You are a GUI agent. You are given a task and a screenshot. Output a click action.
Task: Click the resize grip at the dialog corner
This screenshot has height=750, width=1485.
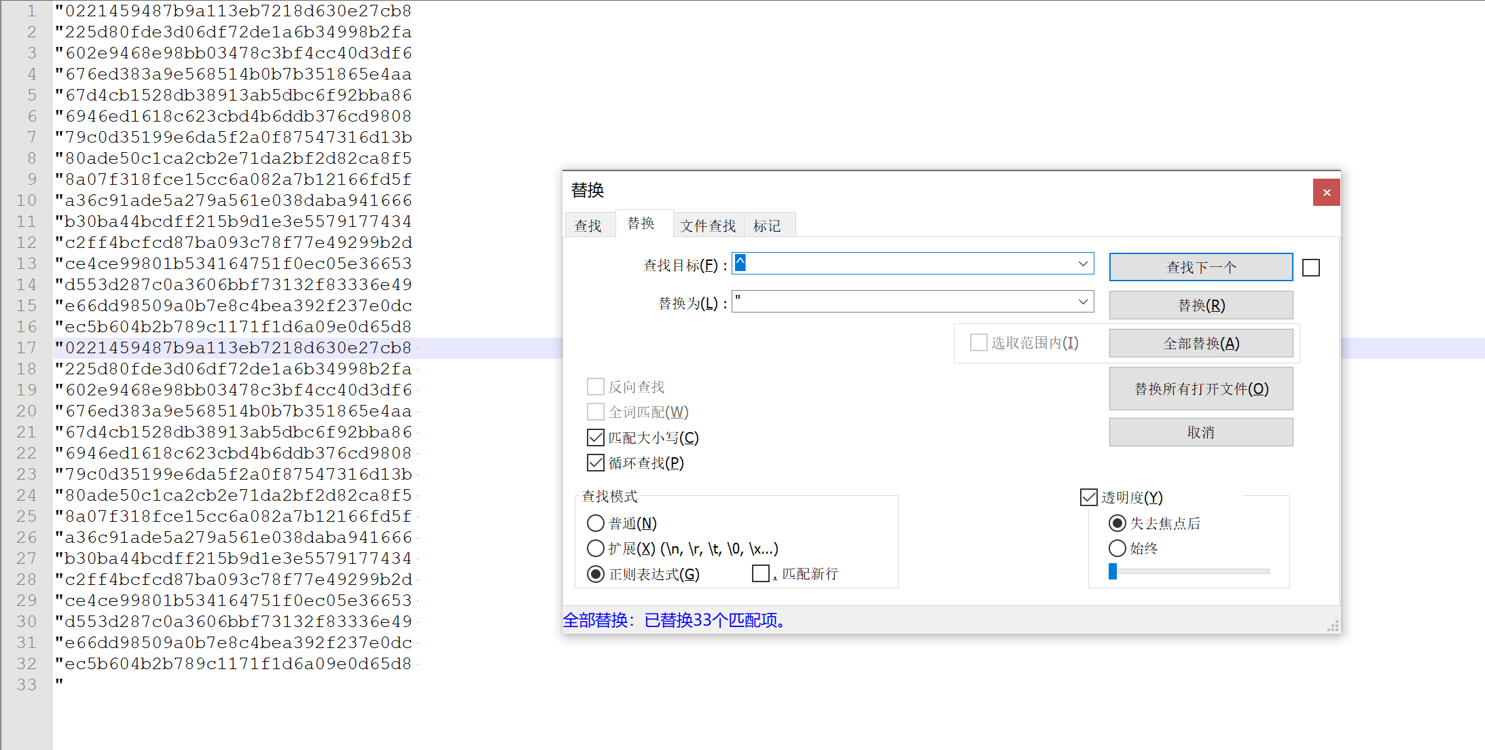tap(1333, 626)
